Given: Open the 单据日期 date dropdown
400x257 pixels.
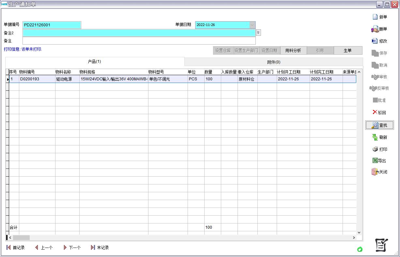Looking at the screenshot, I should (252, 25).
